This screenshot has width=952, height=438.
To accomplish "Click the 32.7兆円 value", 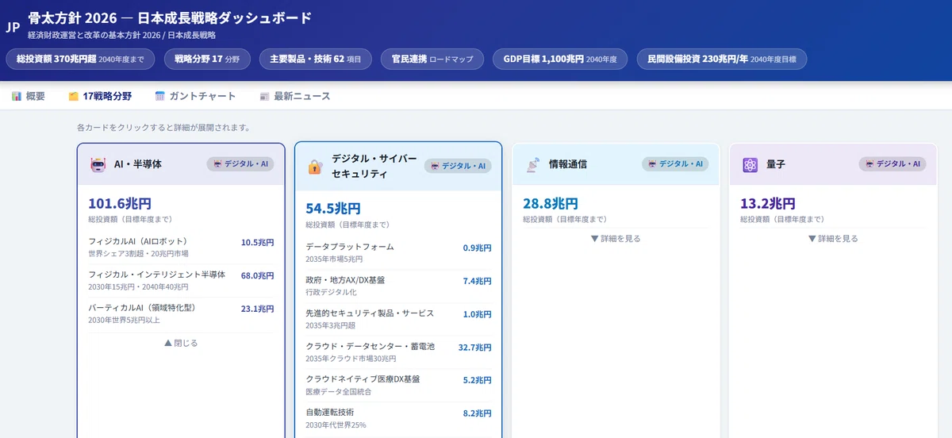I will (475, 348).
